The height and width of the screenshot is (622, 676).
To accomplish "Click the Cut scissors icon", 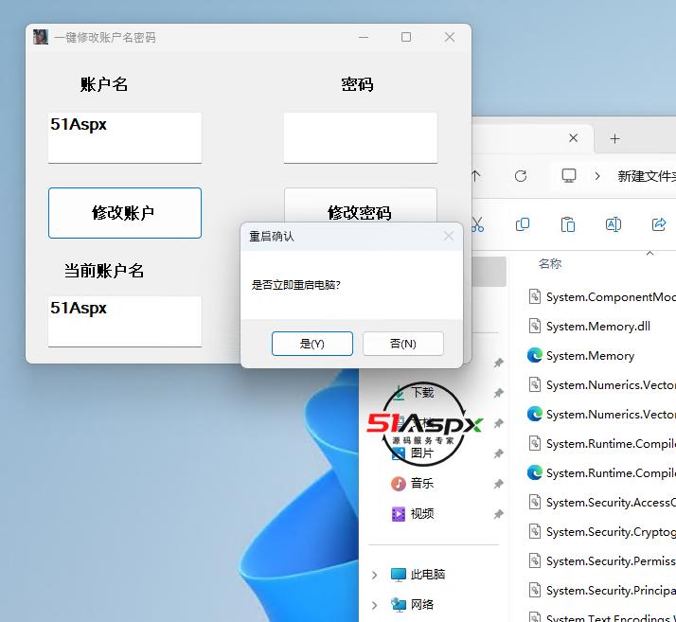I will point(477,224).
